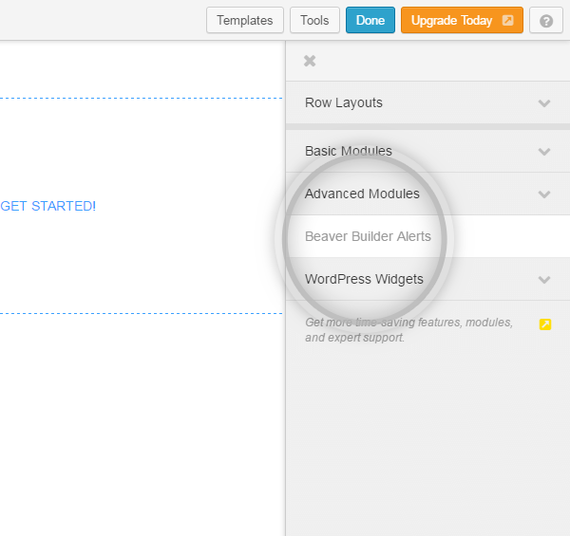Follow the GET STARTED! link on canvas
The width and height of the screenshot is (570, 536).
(47, 206)
